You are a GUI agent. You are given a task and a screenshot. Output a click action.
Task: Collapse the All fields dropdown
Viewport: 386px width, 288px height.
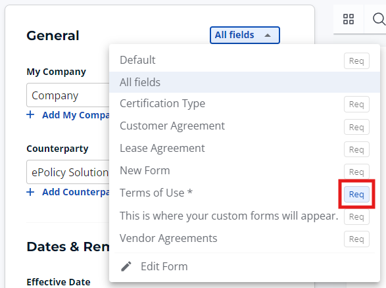pos(245,36)
